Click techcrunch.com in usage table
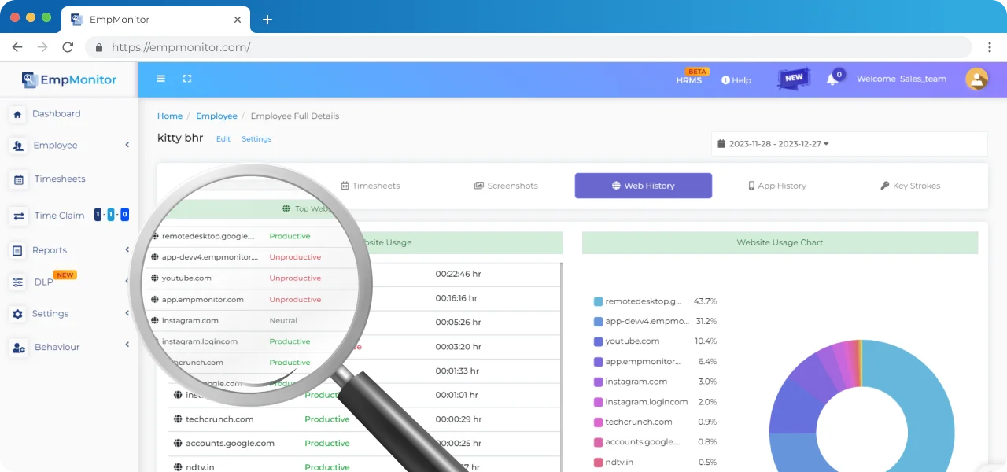 [219, 419]
